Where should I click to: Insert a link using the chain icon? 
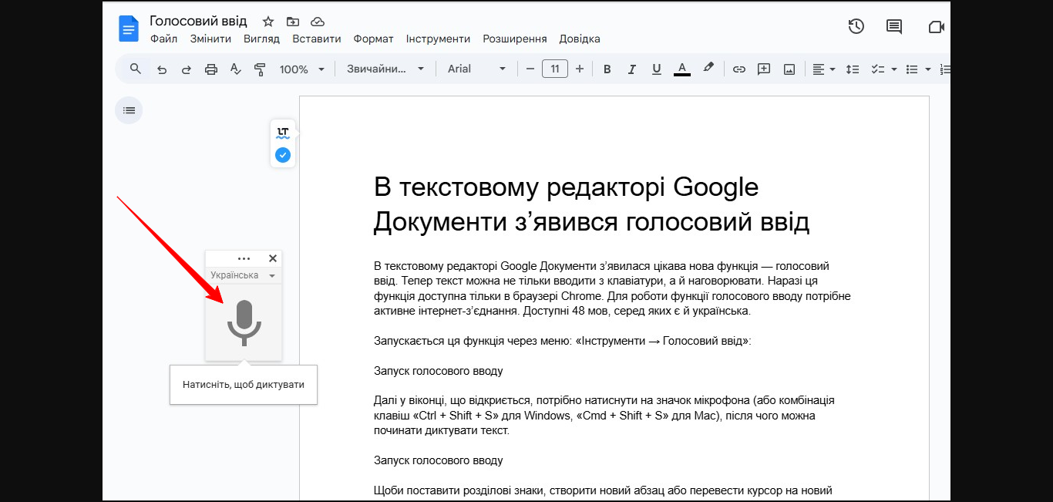(738, 69)
